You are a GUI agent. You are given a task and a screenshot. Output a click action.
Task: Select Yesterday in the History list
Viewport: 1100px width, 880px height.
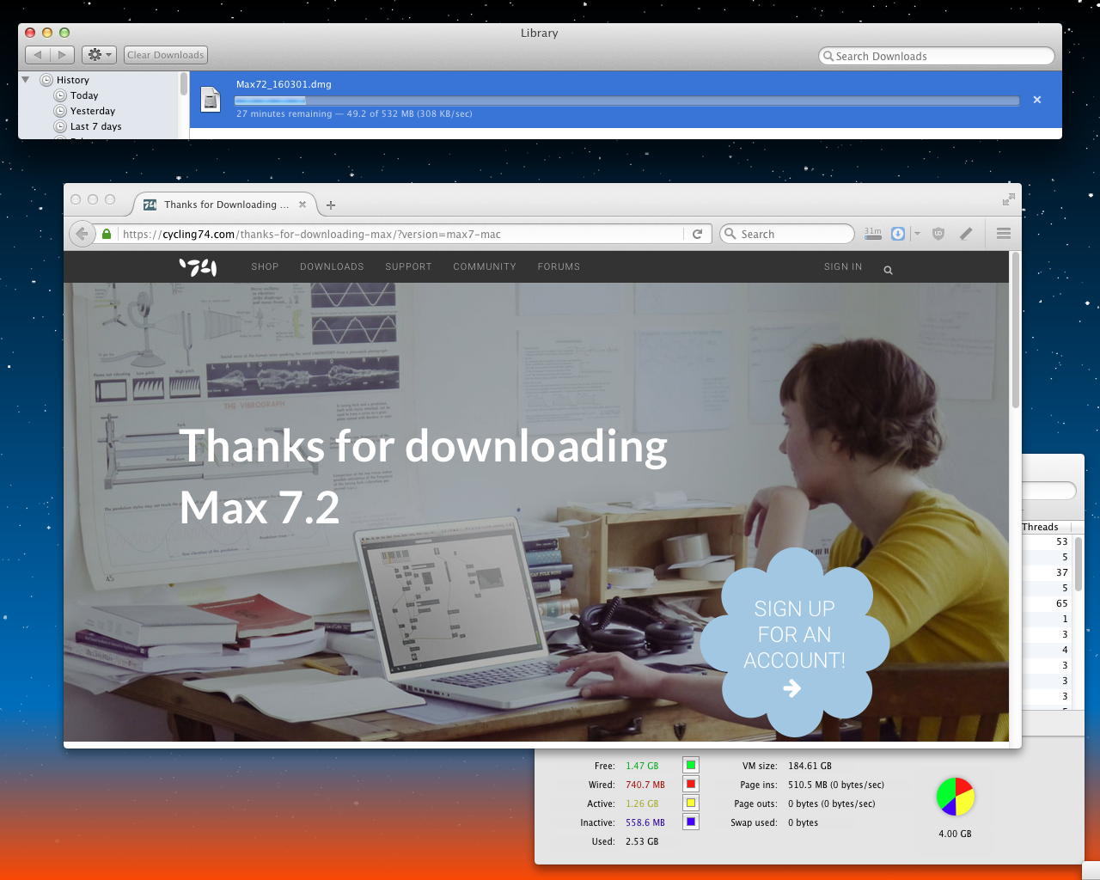click(x=93, y=111)
